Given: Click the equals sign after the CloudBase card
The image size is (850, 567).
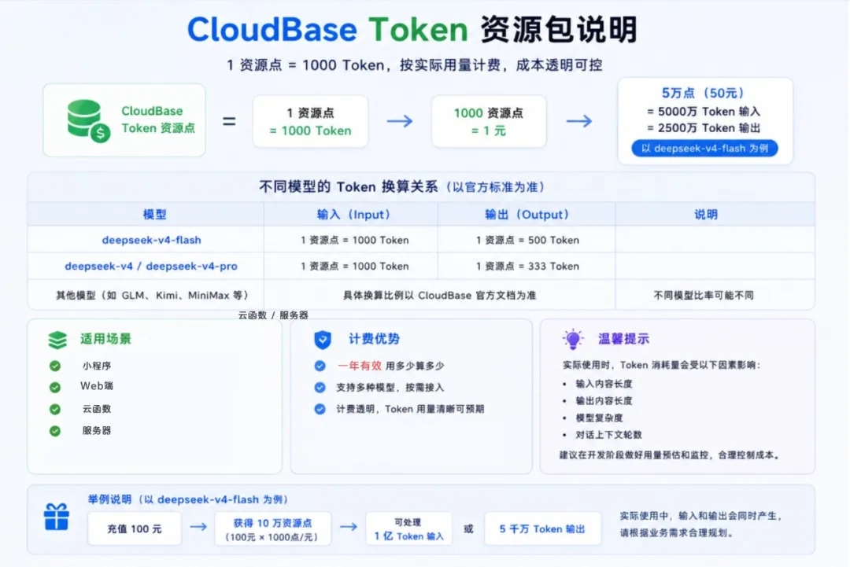Looking at the screenshot, I should (x=229, y=121).
